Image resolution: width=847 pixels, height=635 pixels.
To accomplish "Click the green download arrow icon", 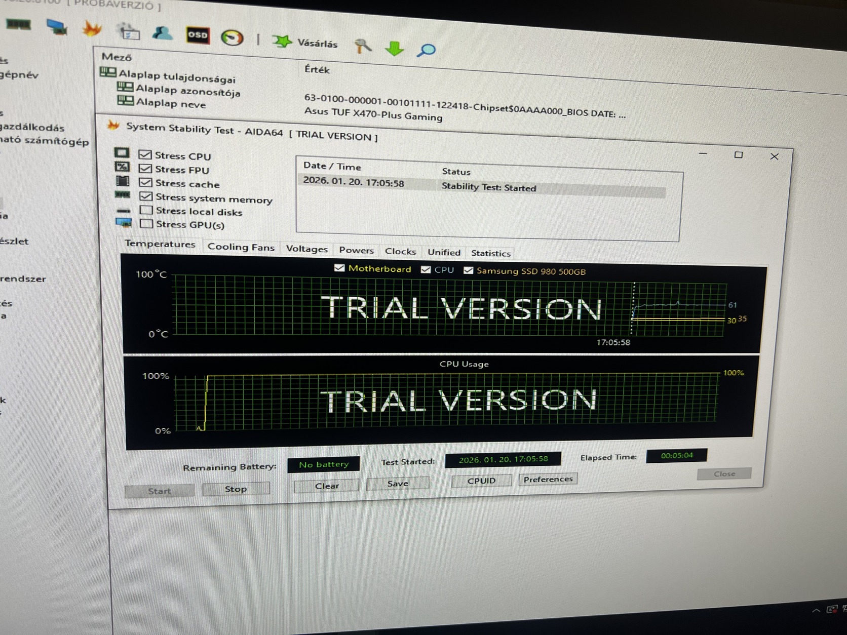I will 394,49.
